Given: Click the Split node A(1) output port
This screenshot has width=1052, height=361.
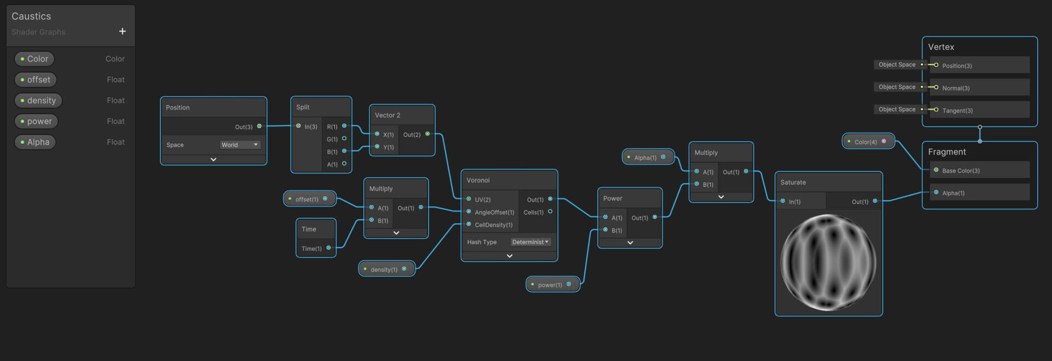Looking at the screenshot, I should [x=344, y=163].
